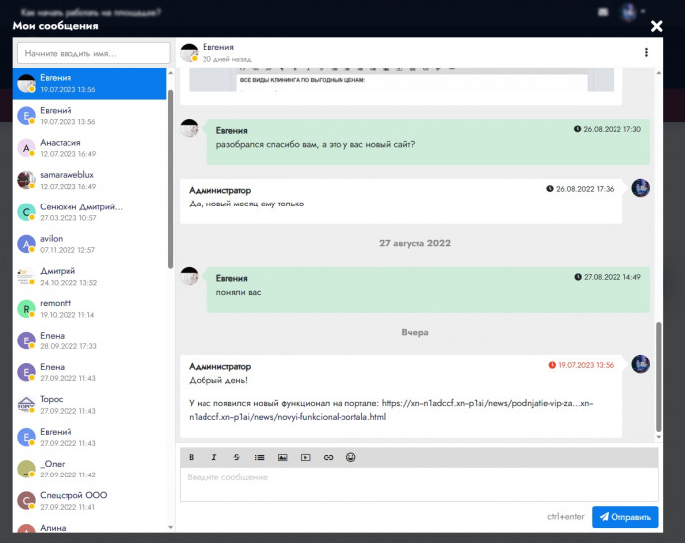The height and width of the screenshot is (543, 685).
Task: Open the emoji picker
Action: 350,457
